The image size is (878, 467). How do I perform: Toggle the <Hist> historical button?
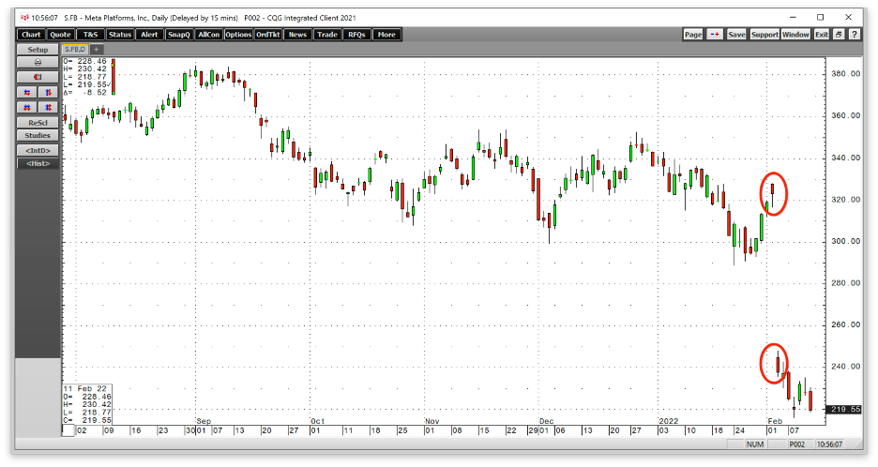(38, 163)
